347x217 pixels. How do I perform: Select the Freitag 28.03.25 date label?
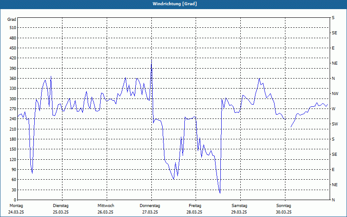tap(194, 209)
